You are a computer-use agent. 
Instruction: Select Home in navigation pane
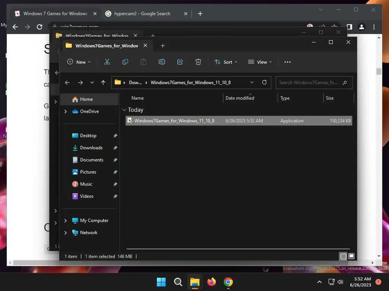tap(89, 99)
